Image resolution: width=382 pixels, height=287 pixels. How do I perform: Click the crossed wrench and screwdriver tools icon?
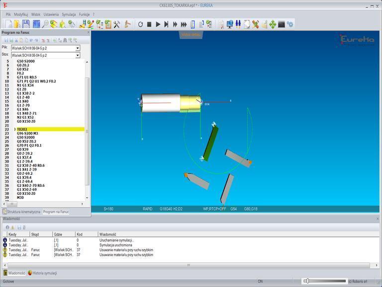pyautogui.click(x=117, y=24)
